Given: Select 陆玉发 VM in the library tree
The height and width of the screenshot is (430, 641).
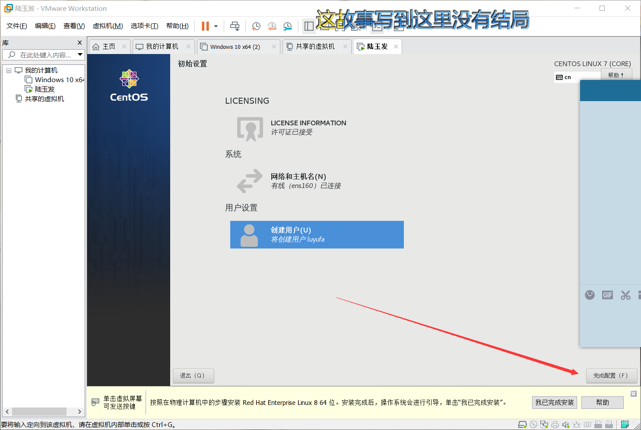Looking at the screenshot, I should click(40, 89).
